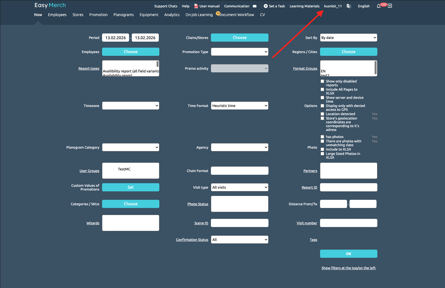Check the 'has photos' option

click(x=322, y=137)
